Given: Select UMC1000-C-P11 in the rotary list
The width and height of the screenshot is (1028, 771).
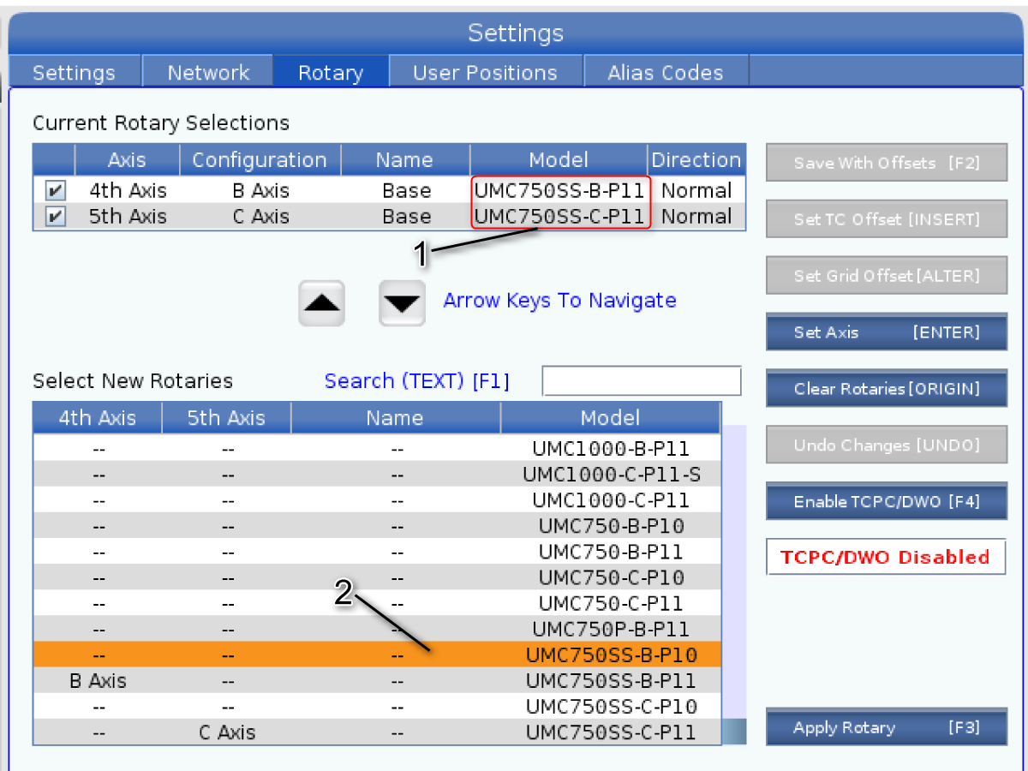Looking at the screenshot, I should 377,499.
